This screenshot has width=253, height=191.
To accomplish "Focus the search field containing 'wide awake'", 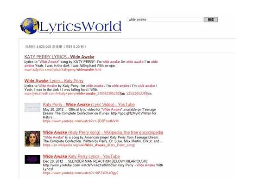I will 165,20.
